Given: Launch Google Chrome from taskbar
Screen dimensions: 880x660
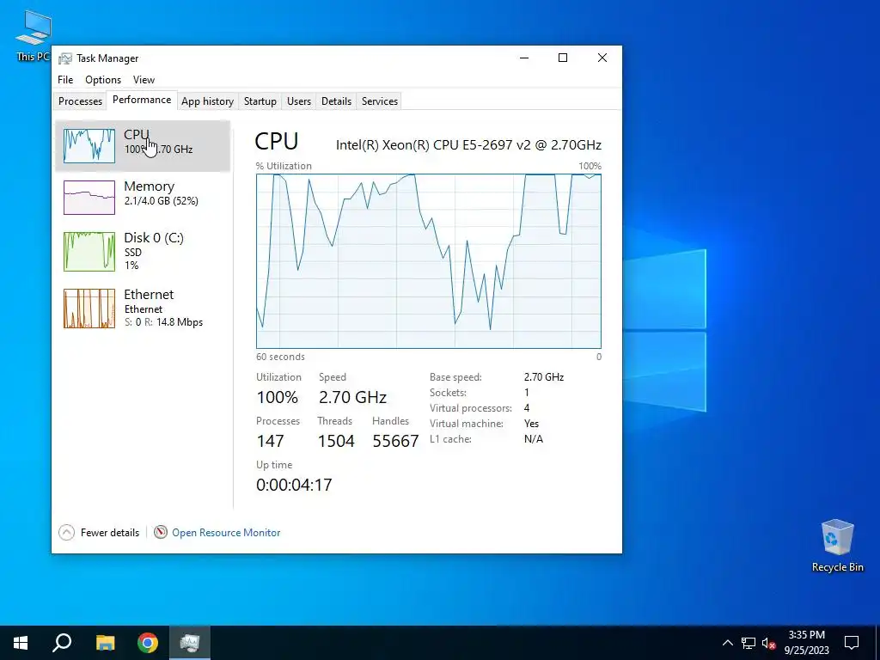Looking at the screenshot, I should click(148, 643).
